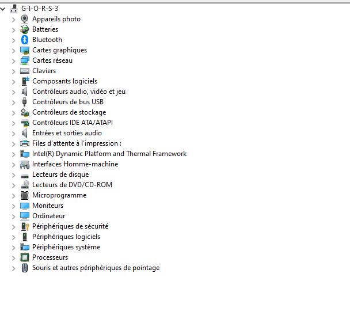This screenshot has height=319, width=350.
Task: Click the USB plug icon for Contrôleurs de bus USB
Action: 25,102
